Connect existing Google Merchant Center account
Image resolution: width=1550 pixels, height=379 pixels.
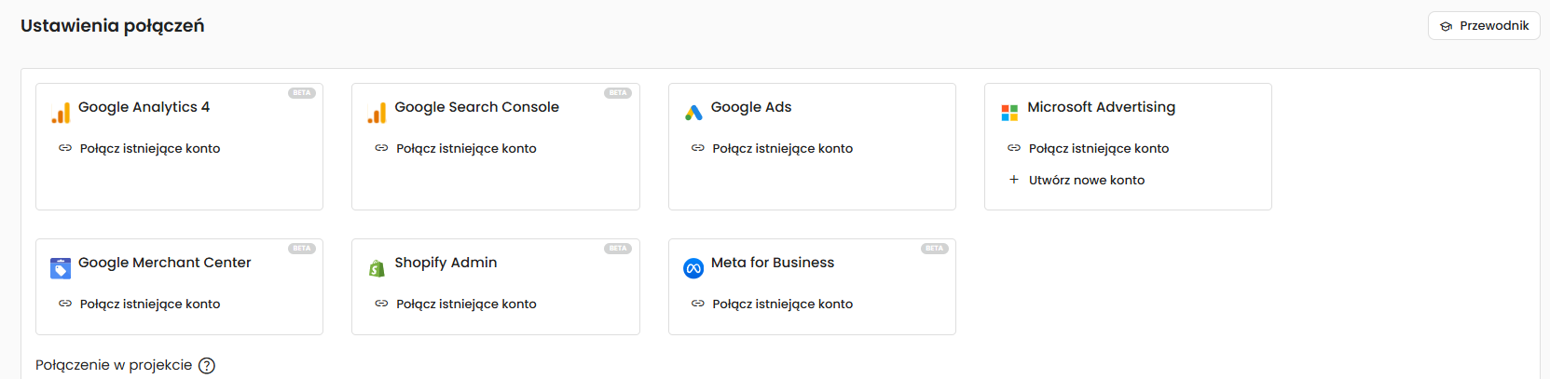(149, 304)
